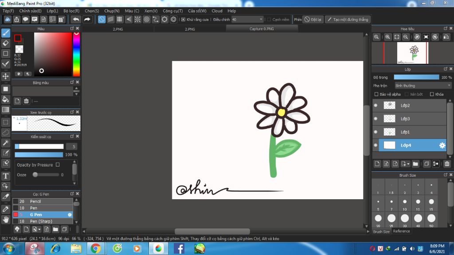Hide the Lớp4 layer
Viewport: 454px width, 255px height.
tap(376, 145)
